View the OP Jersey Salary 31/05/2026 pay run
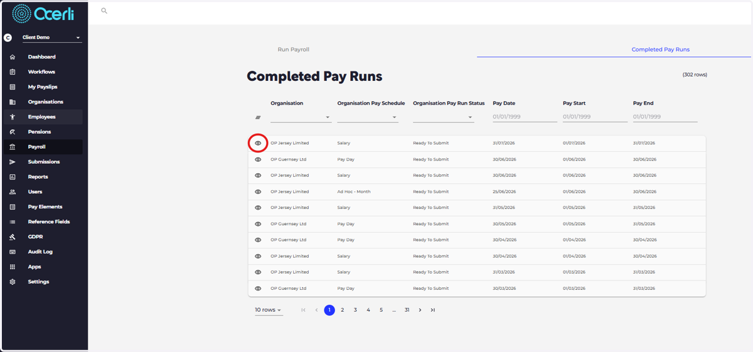The image size is (753, 352). 258,208
